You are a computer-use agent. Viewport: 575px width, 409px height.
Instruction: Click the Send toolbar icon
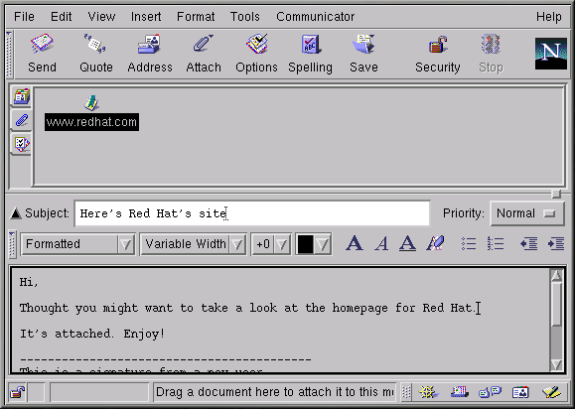(x=42, y=45)
